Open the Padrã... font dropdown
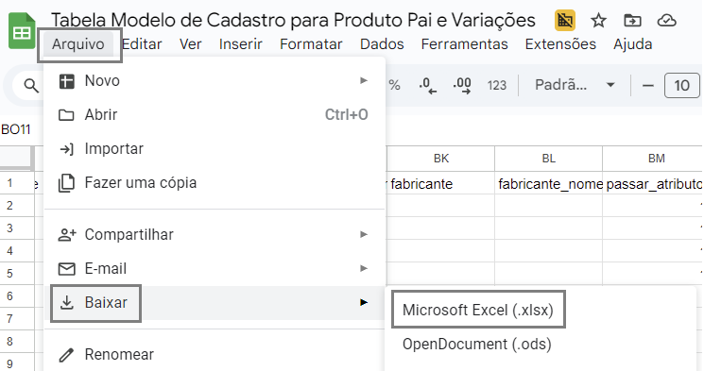Screen dimensions: 704x371 click(x=575, y=85)
